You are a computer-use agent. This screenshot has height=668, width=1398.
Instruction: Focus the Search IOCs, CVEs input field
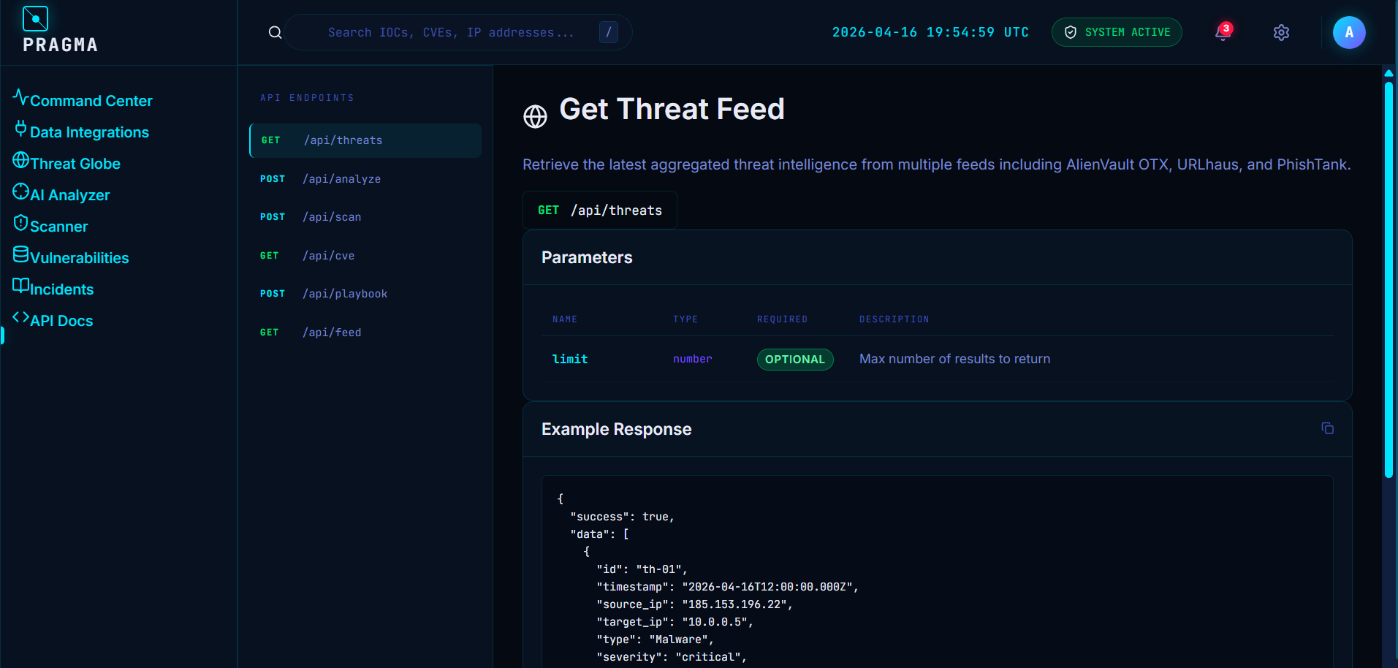(458, 32)
